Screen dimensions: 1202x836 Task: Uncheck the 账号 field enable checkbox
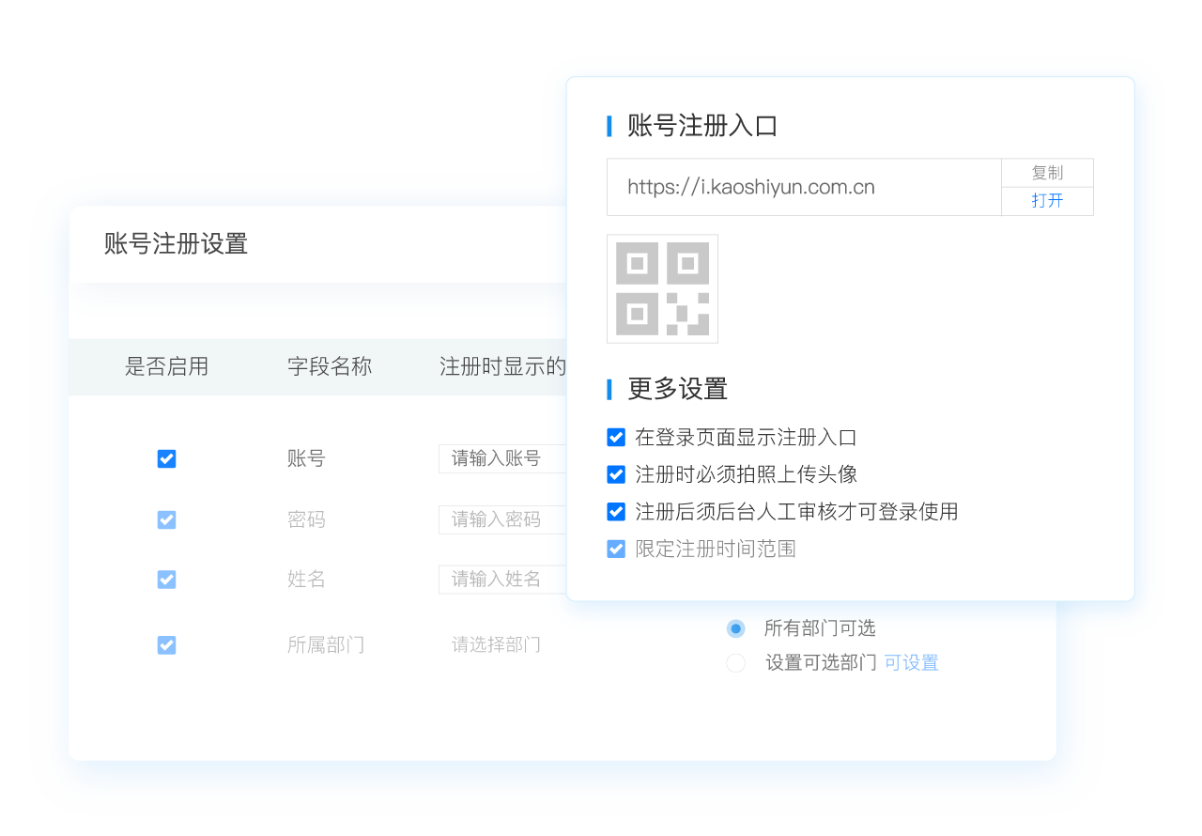166,458
